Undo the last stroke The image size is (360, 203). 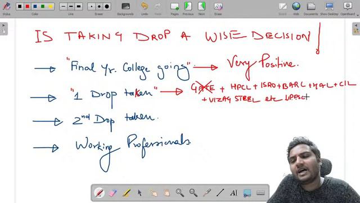point(145,8)
